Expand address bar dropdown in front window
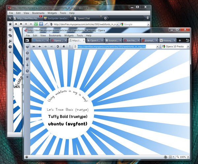198x164 pixels. [x=157, y=47]
